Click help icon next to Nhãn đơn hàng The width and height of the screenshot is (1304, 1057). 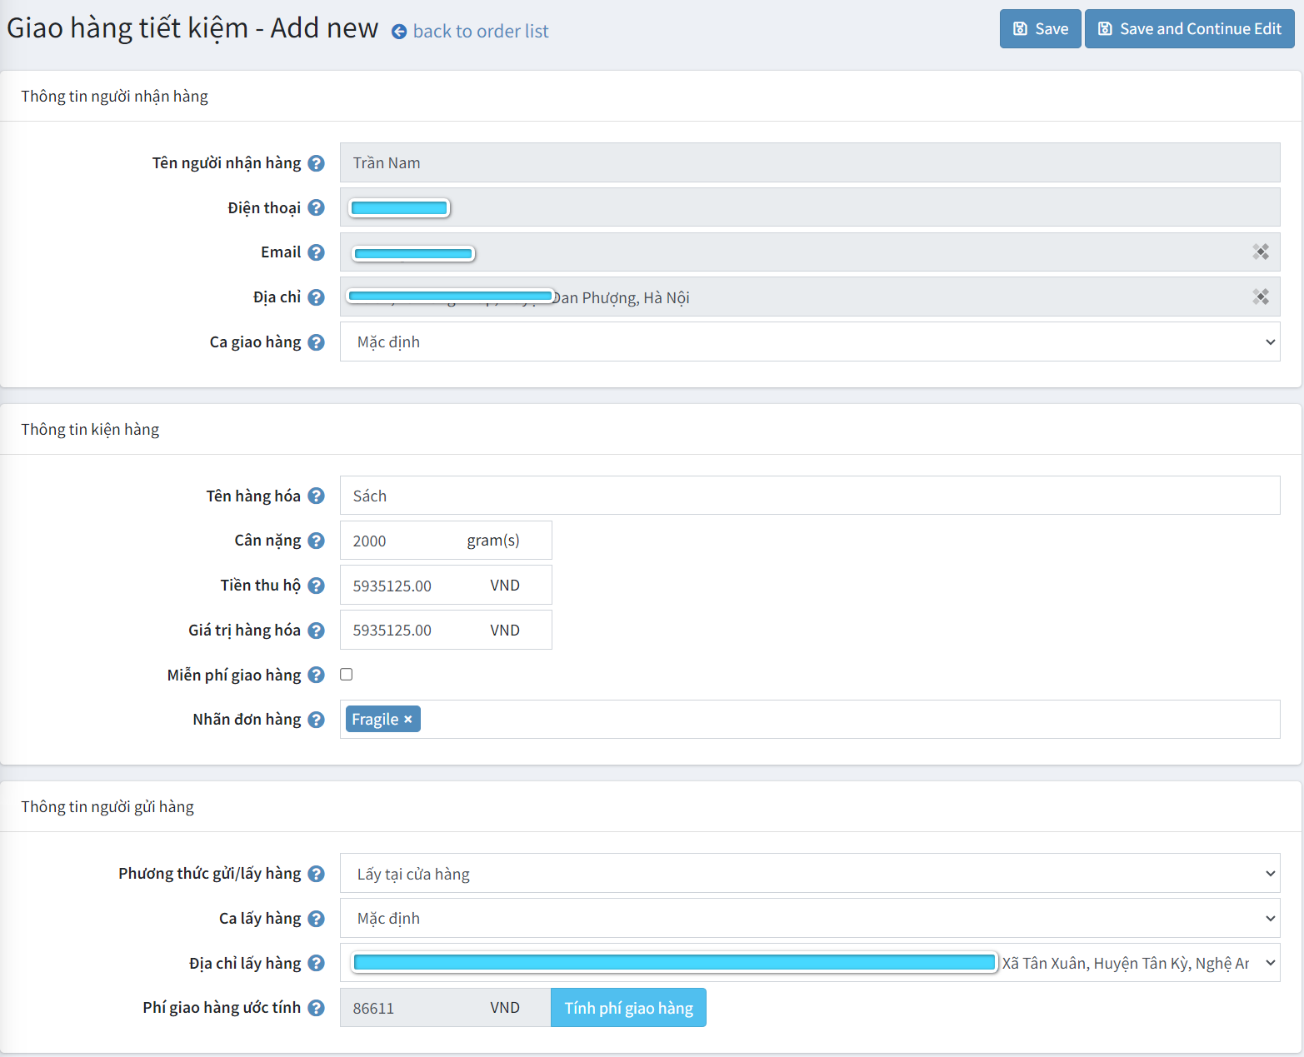pos(316,720)
